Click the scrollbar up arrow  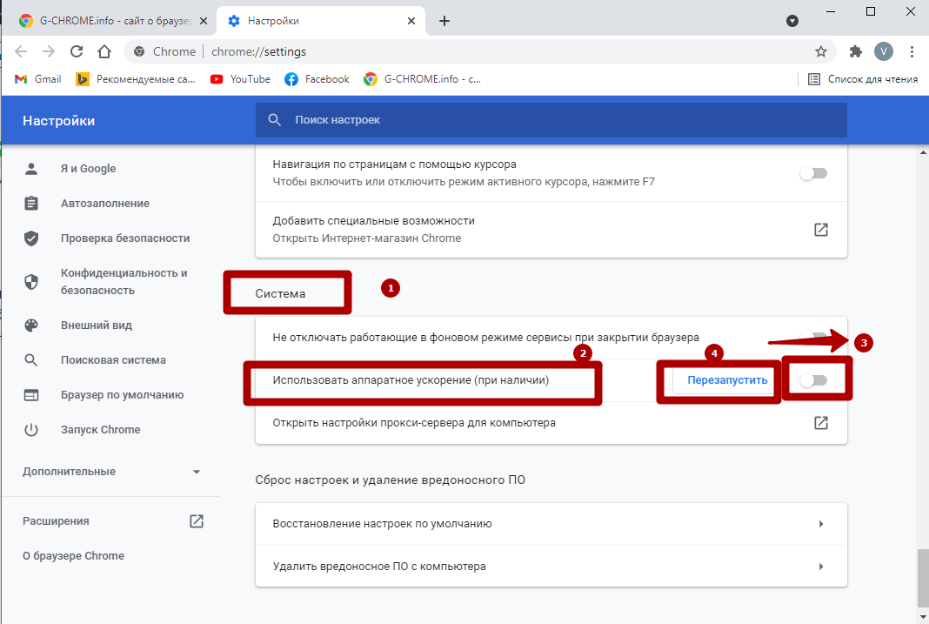923,153
